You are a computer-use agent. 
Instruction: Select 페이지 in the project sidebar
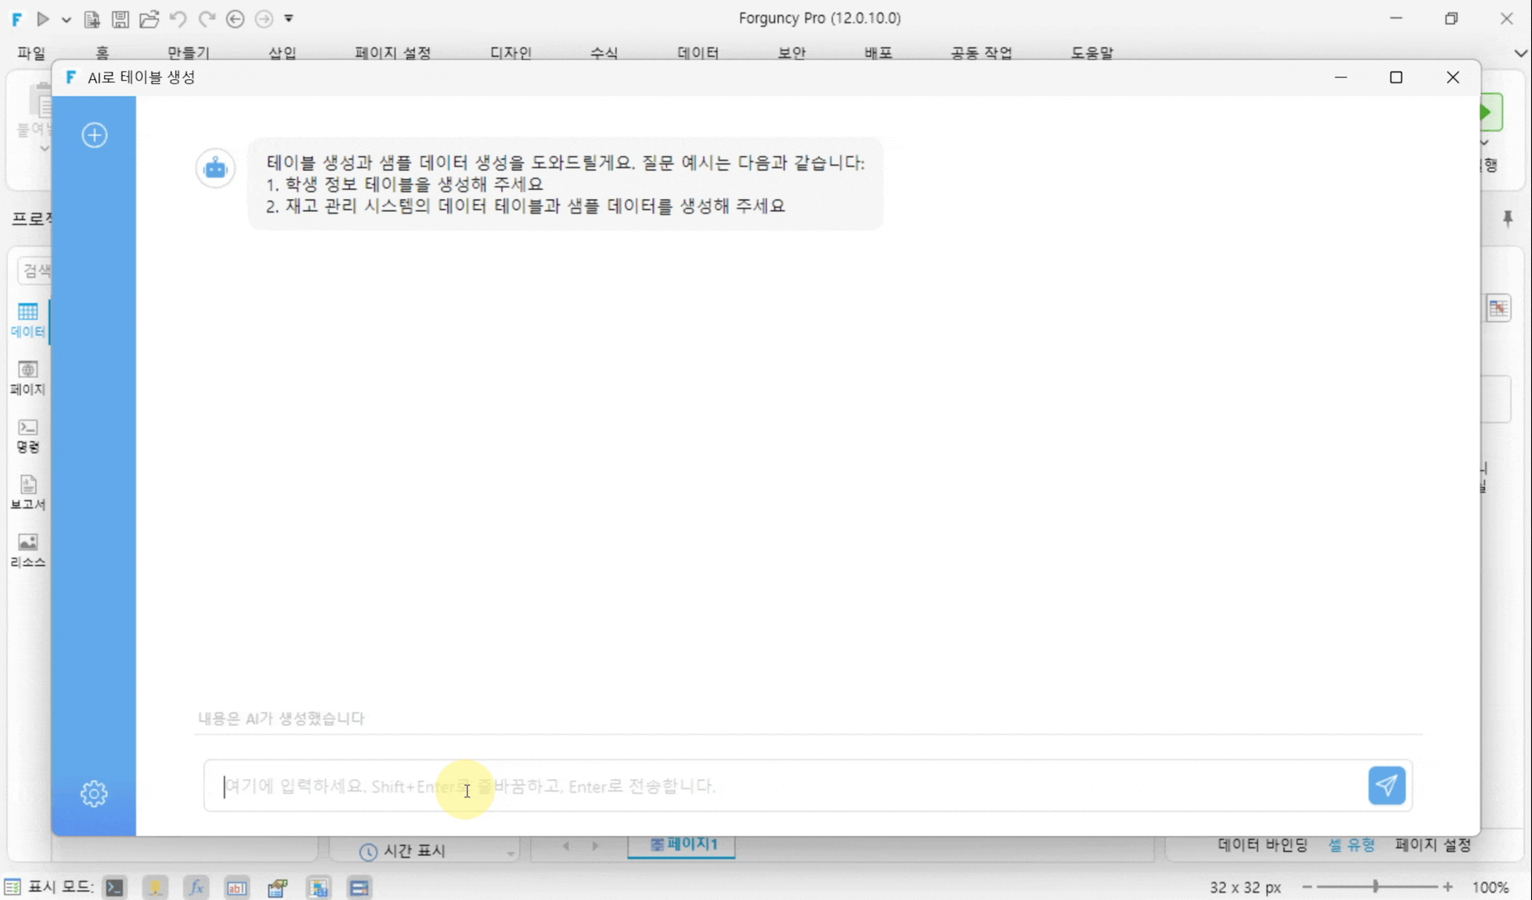click(28, 377)
